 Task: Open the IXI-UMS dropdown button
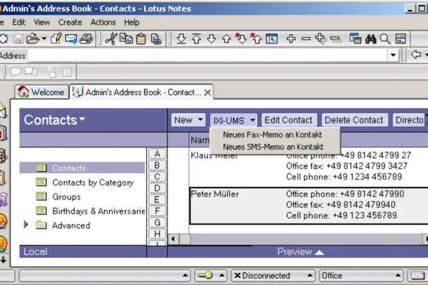click(233, 120)
